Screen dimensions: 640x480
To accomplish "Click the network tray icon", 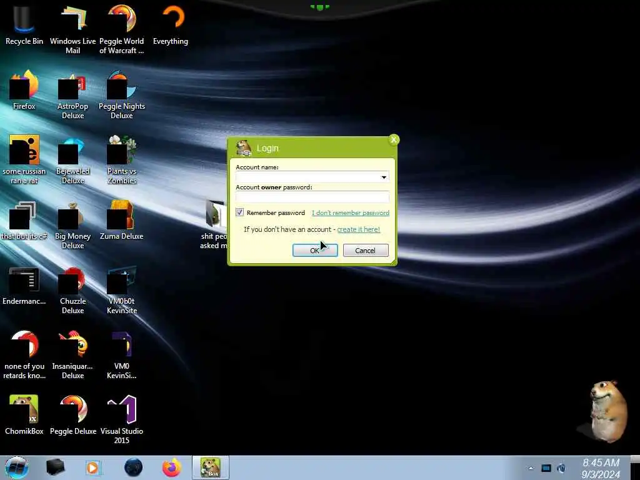I will click(546, 469).
